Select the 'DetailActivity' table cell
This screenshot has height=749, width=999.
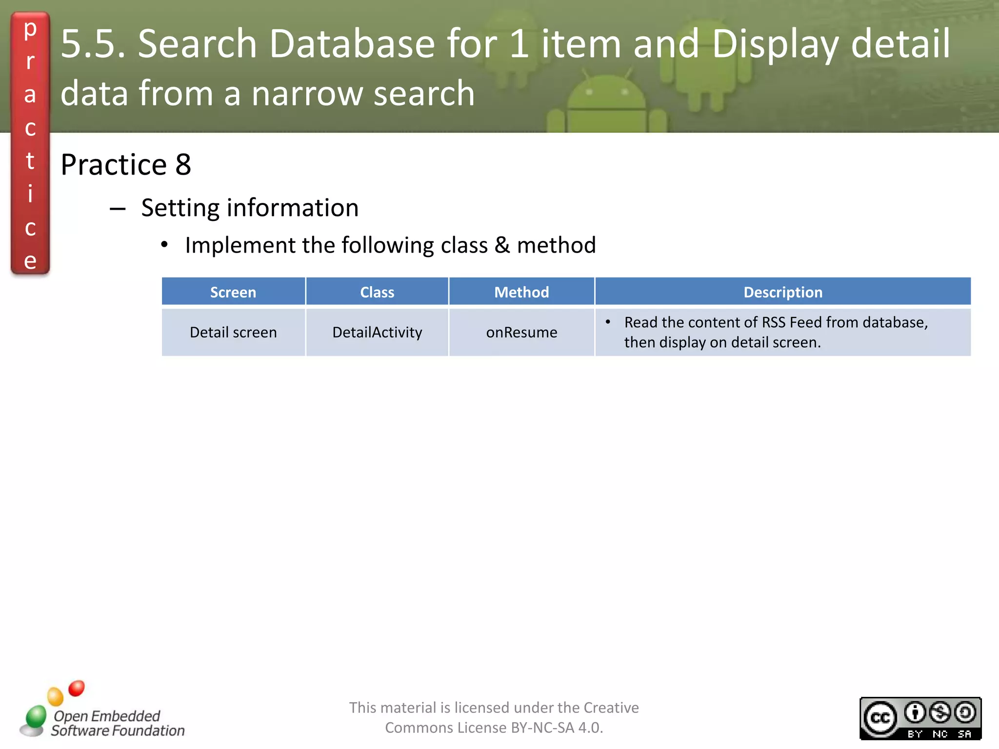coord(377,332)
